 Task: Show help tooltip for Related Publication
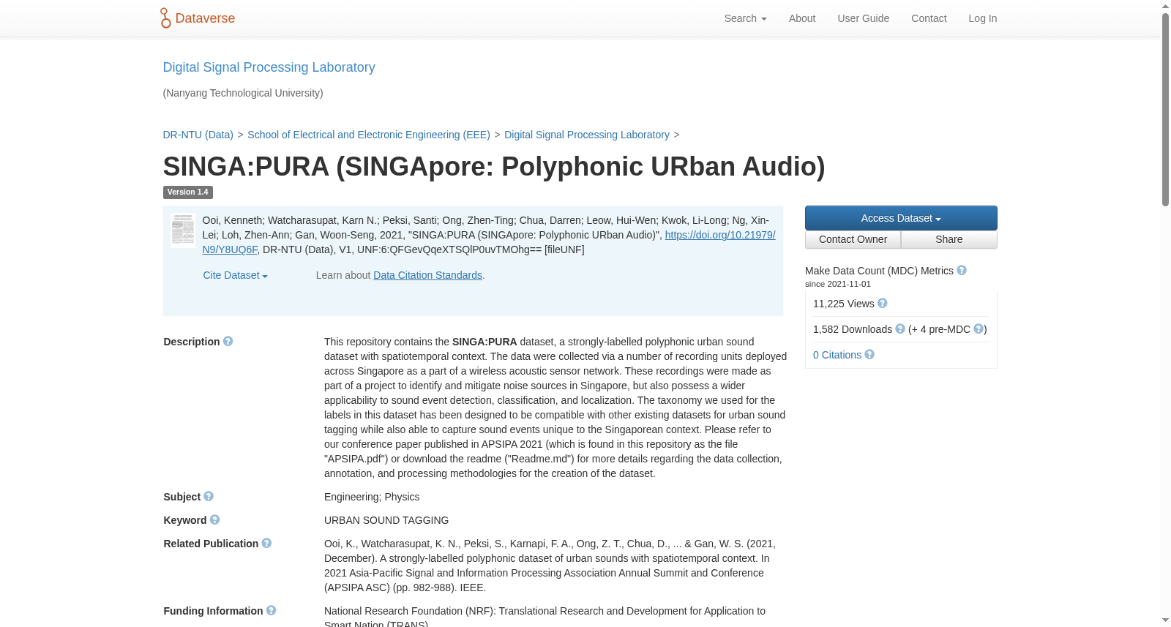coord(266,544)
